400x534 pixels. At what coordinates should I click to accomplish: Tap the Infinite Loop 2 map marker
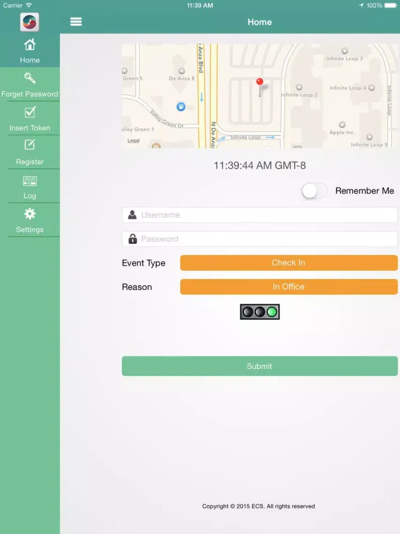pos(299,87)
